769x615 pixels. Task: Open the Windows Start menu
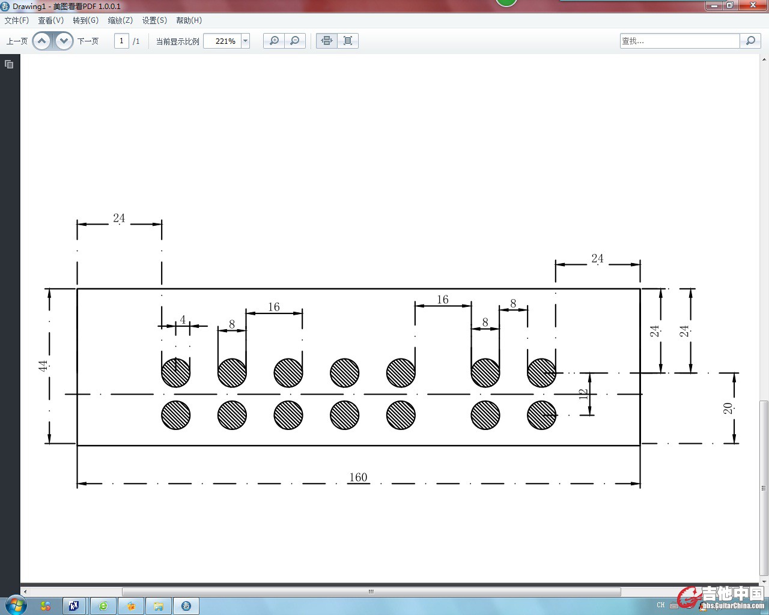[x=16, y=605]
